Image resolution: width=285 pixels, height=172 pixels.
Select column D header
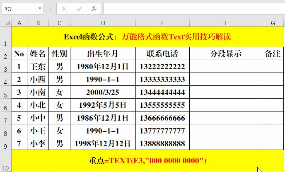click(103, 23)
